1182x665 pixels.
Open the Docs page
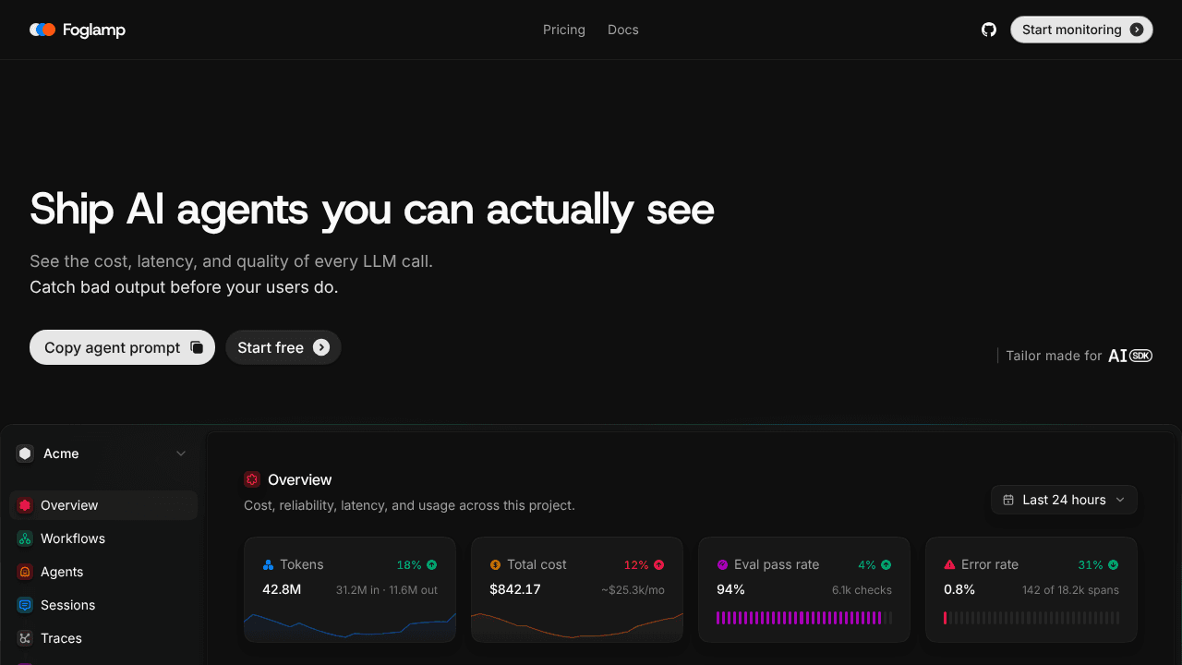click(x=623, y=30)
